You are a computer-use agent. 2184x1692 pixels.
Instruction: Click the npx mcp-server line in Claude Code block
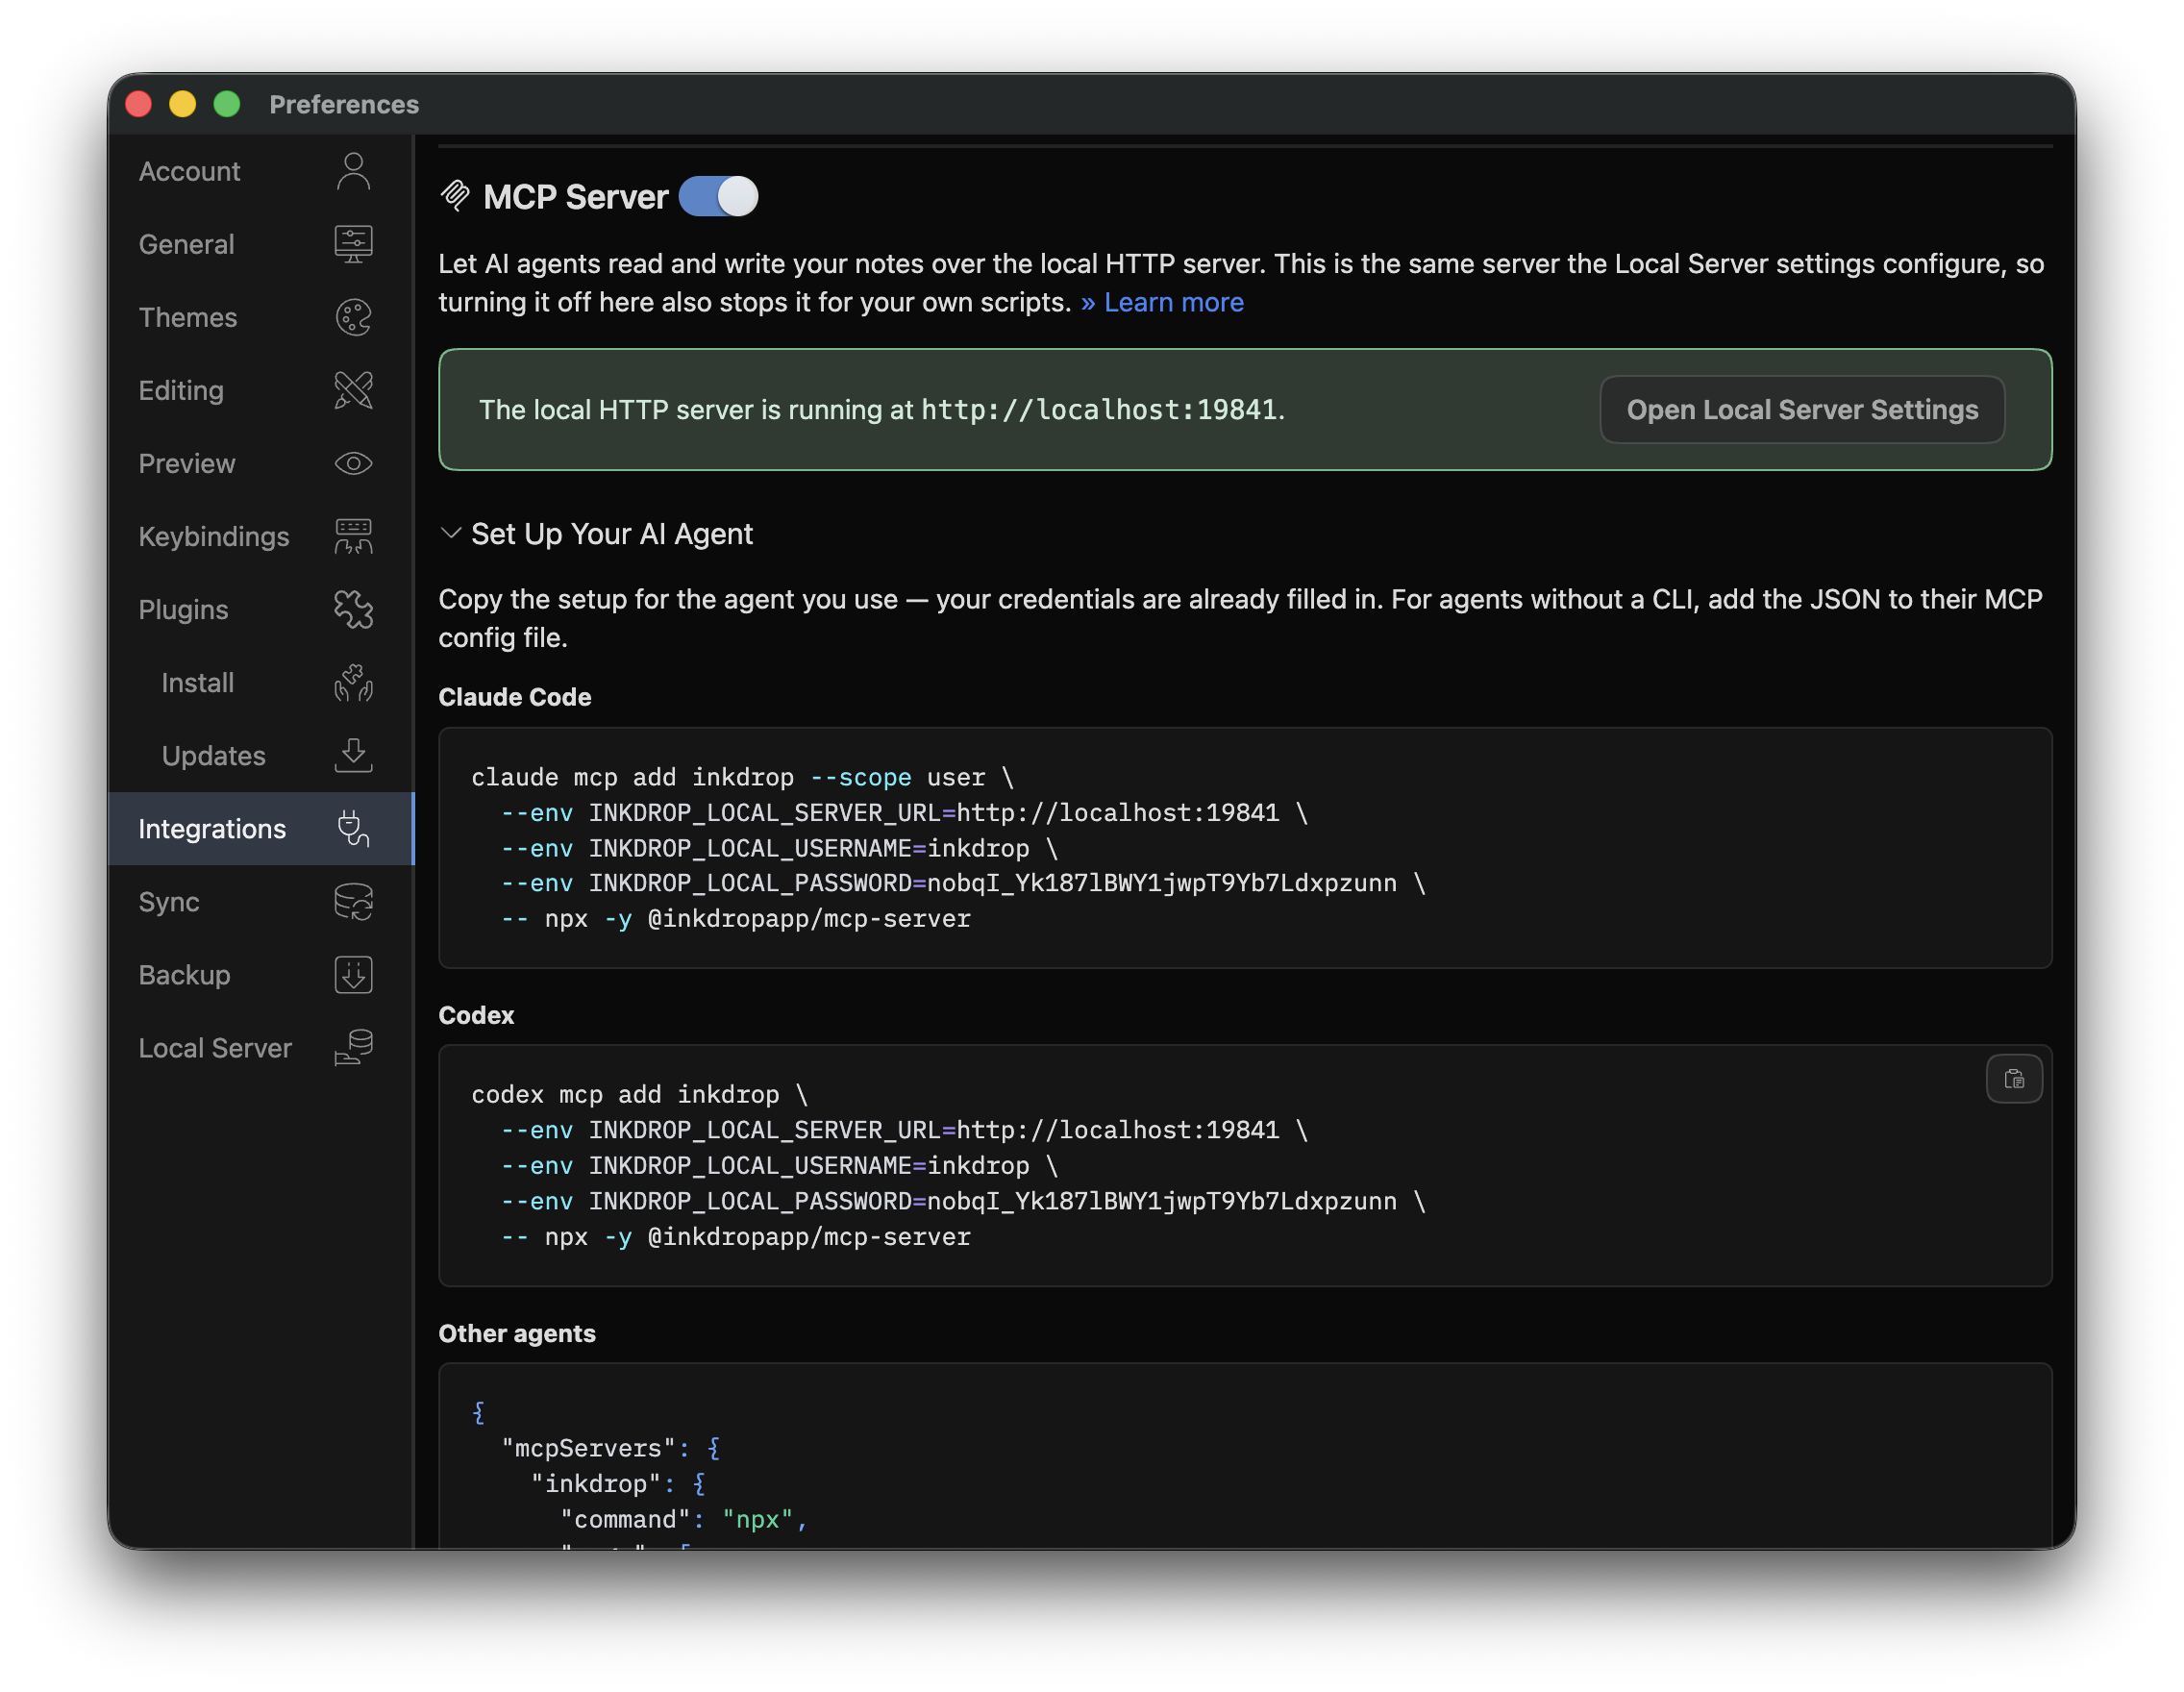(736, 918)
